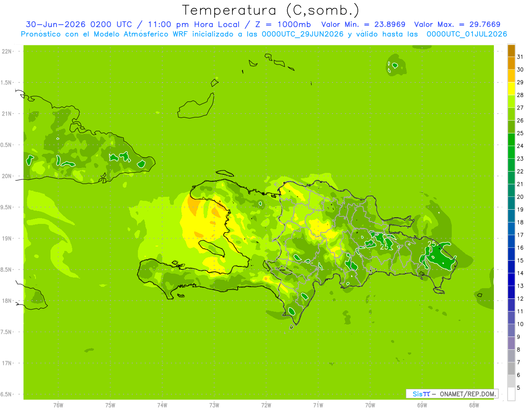Click the '22' value on the color scale
The image size is (532, 411).
[x=520, y=171]
